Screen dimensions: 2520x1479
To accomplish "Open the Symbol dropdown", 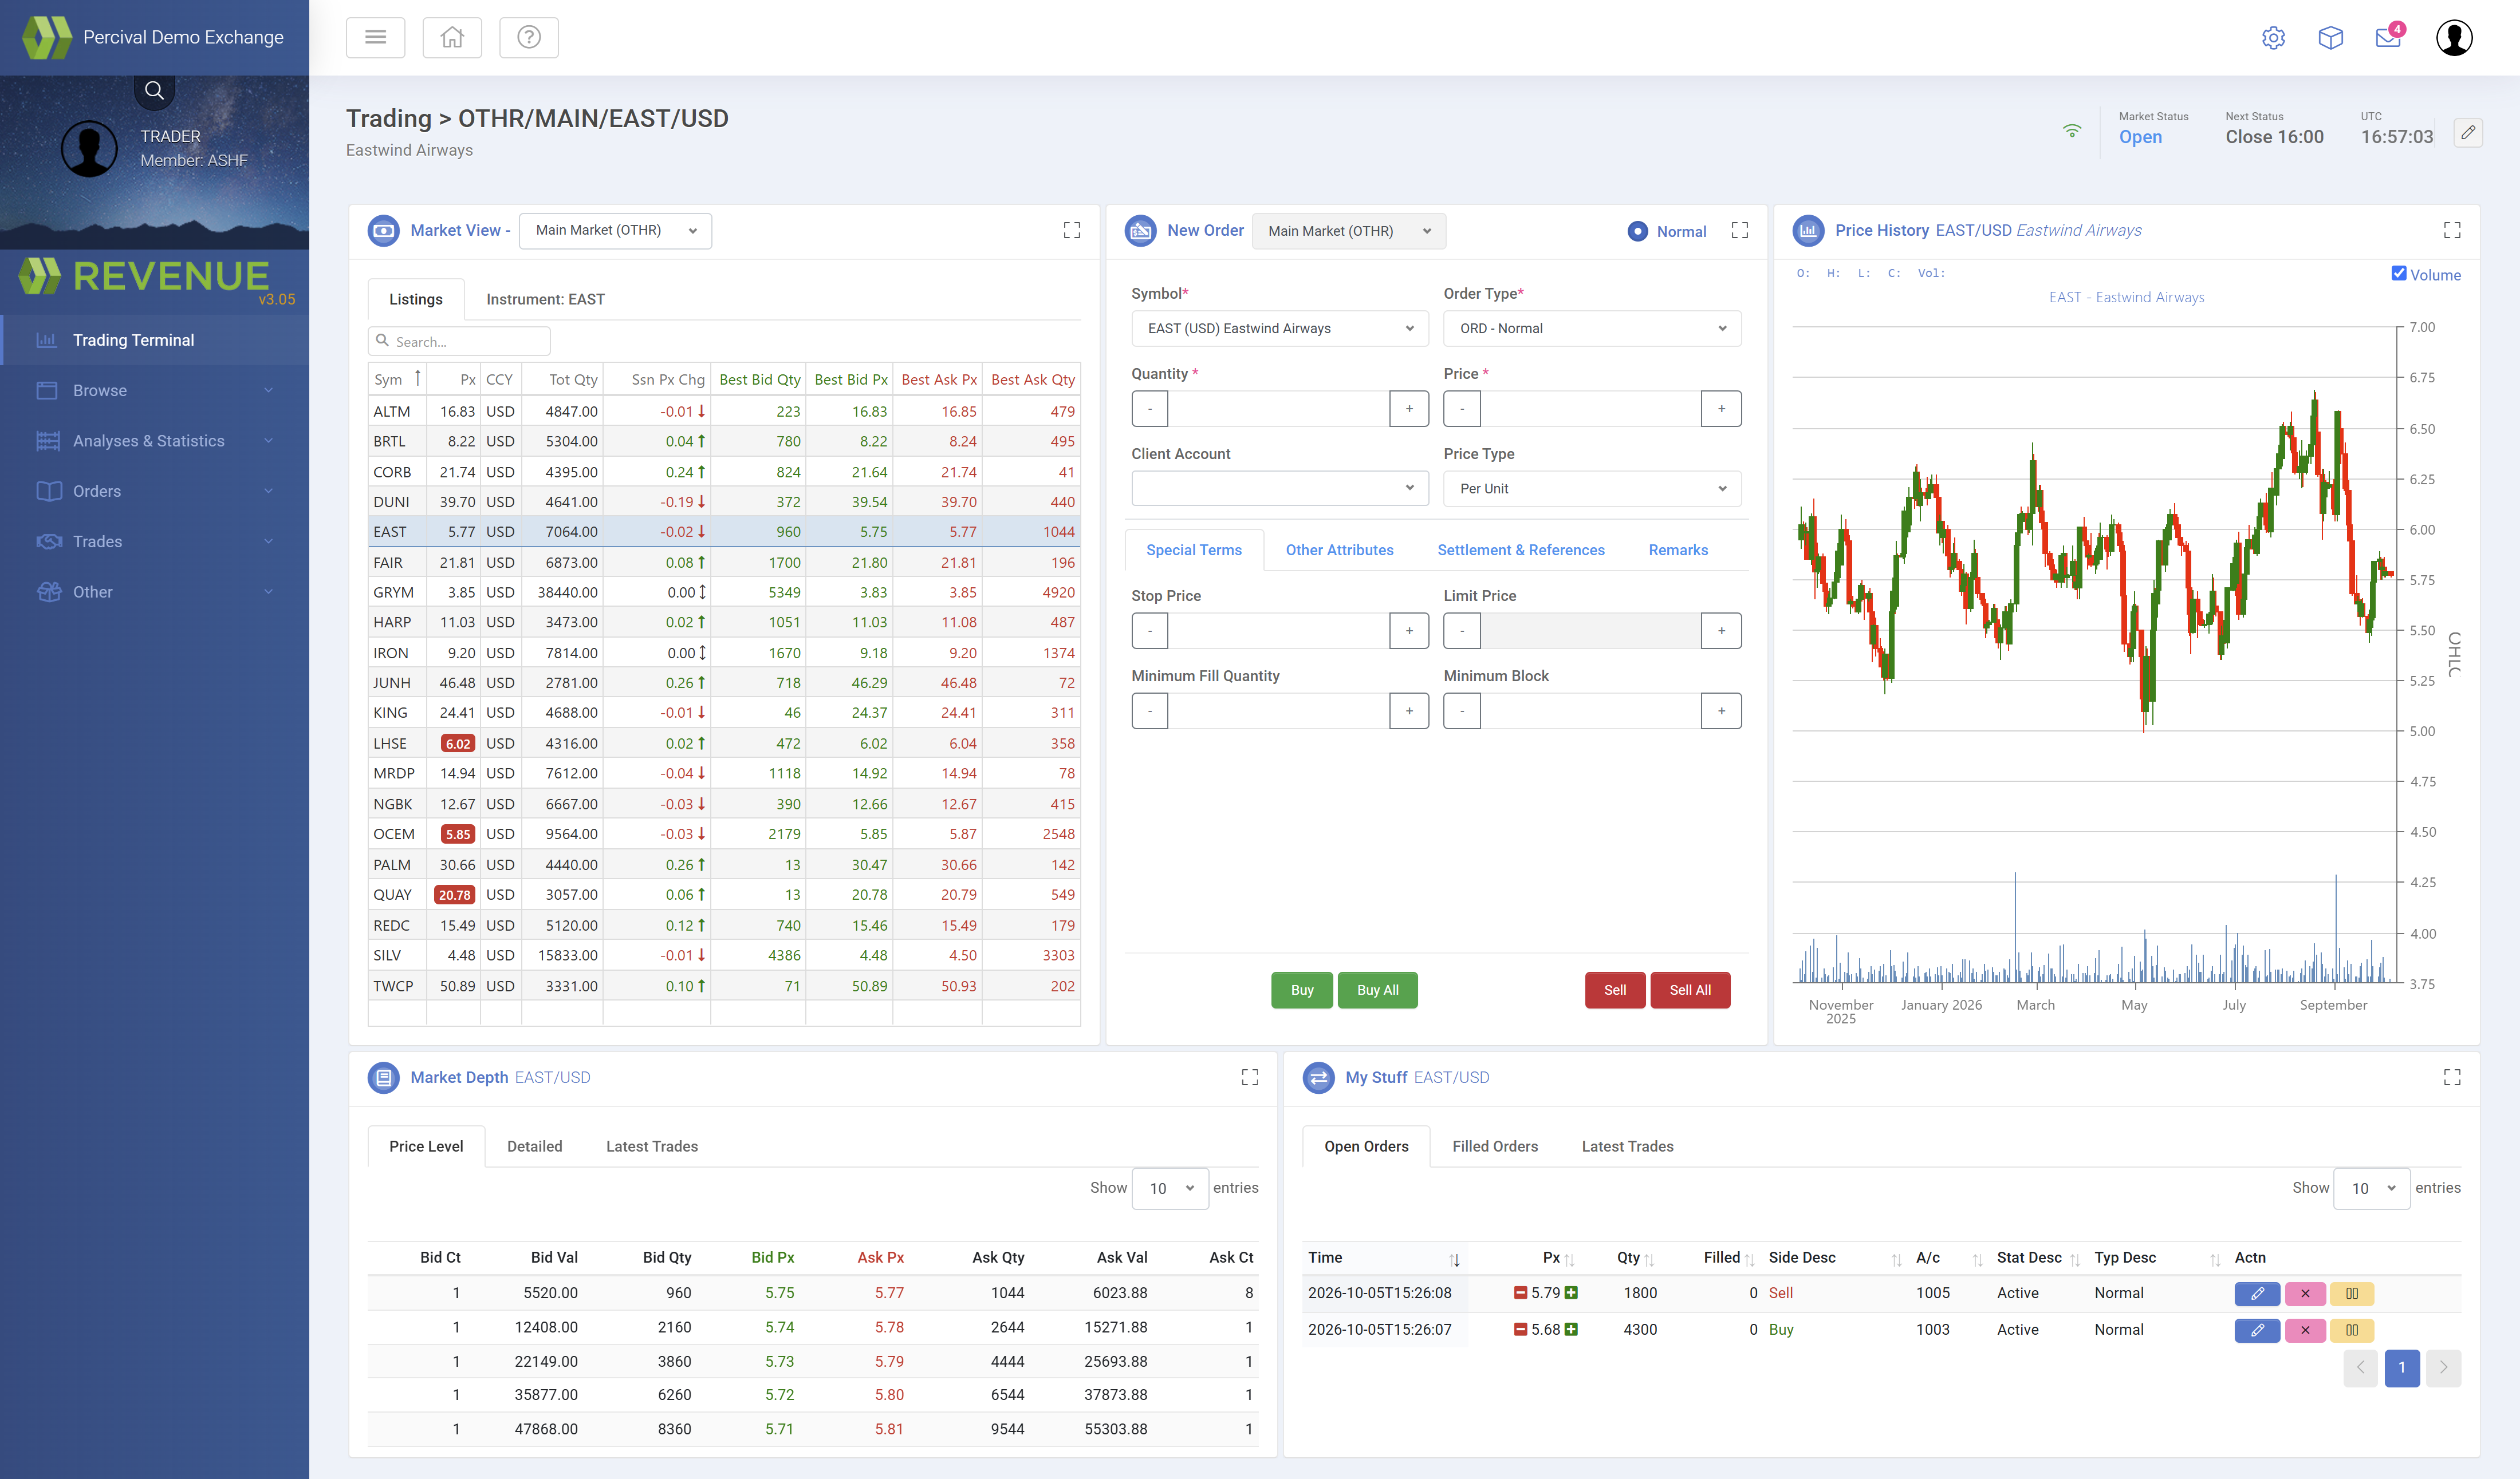I will click(1280, 329).
